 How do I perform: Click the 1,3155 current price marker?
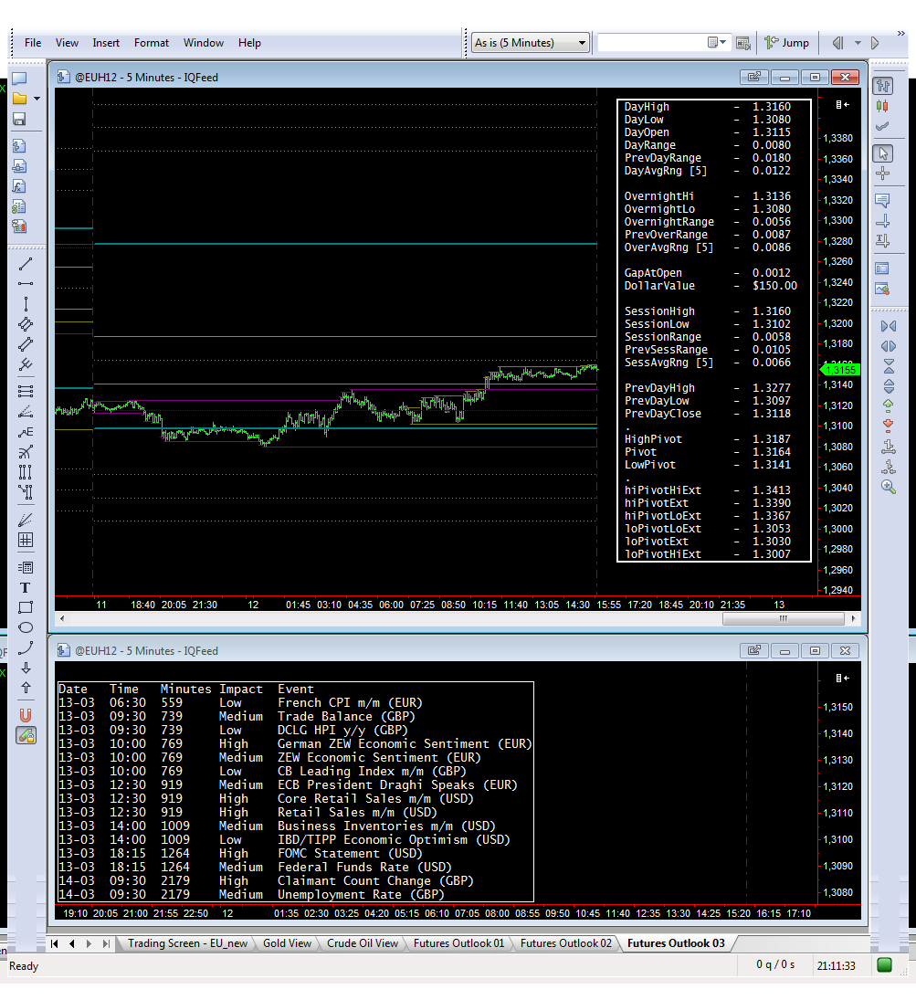839,370
